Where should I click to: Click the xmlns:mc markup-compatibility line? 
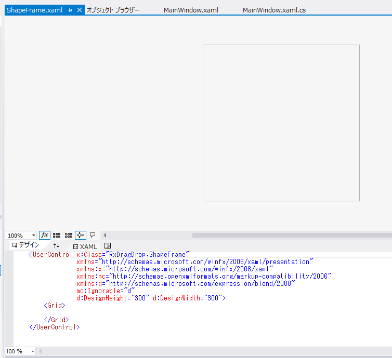[x=204, y=276]
